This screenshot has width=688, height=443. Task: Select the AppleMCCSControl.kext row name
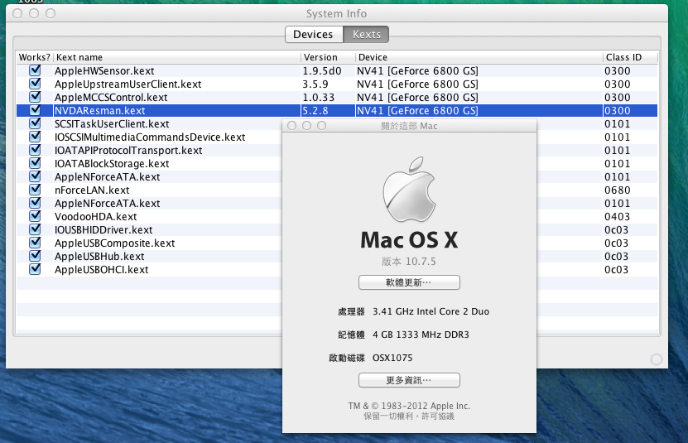click(x=111, y=98)
